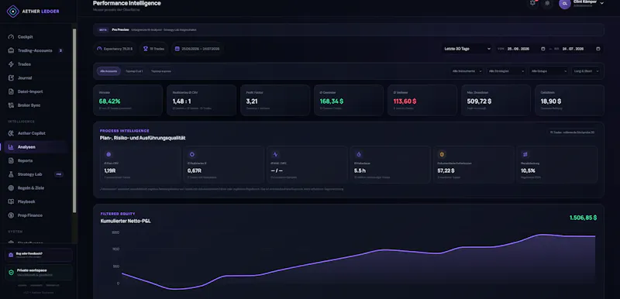
Task: Click the Trading-Accounts briefcase icon
Action: click(x=11, y=50)
